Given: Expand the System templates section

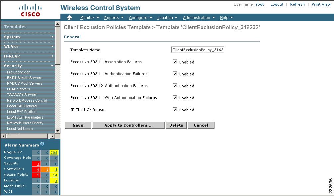Looking at the screenshot, I should tap(29, 37).
